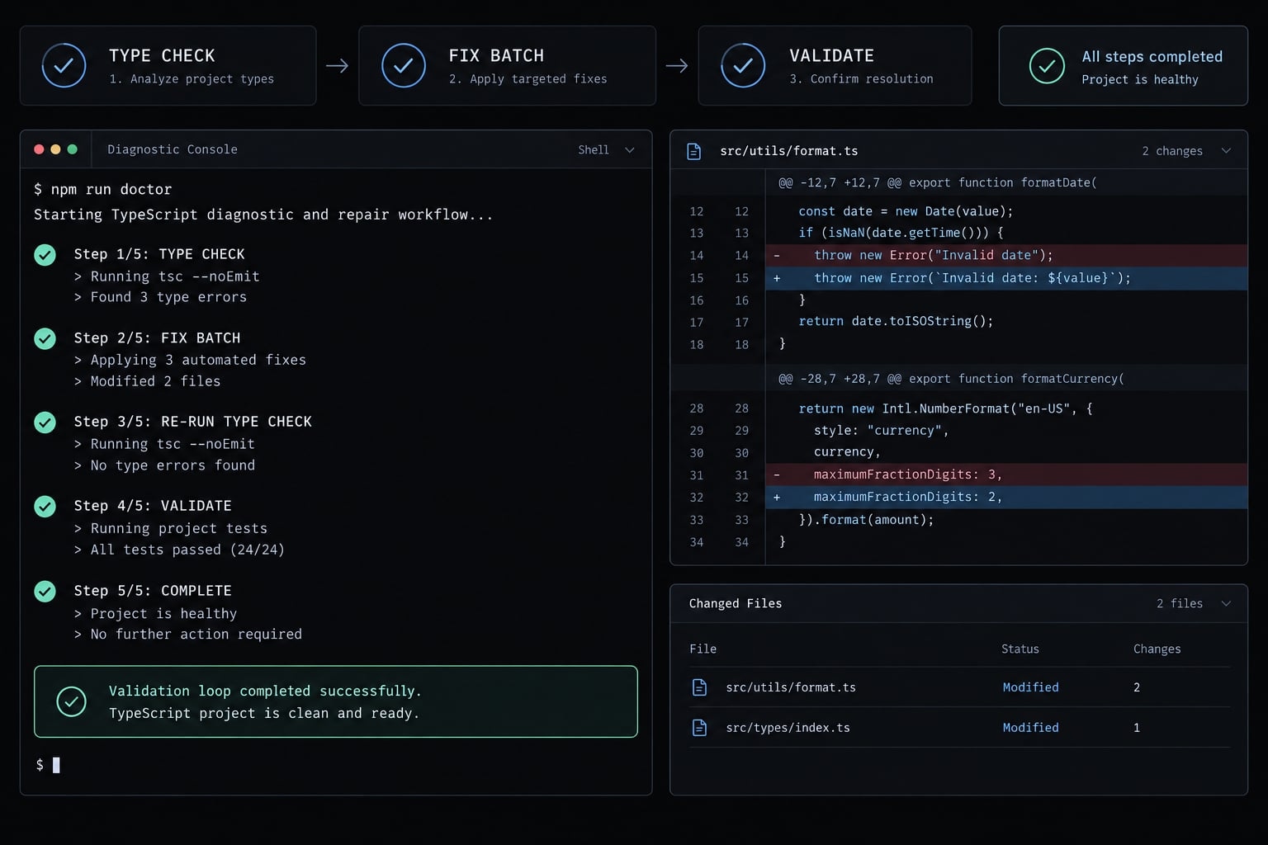
Task: Click the VALIDATE step checkmark icon
Action: 743,65
